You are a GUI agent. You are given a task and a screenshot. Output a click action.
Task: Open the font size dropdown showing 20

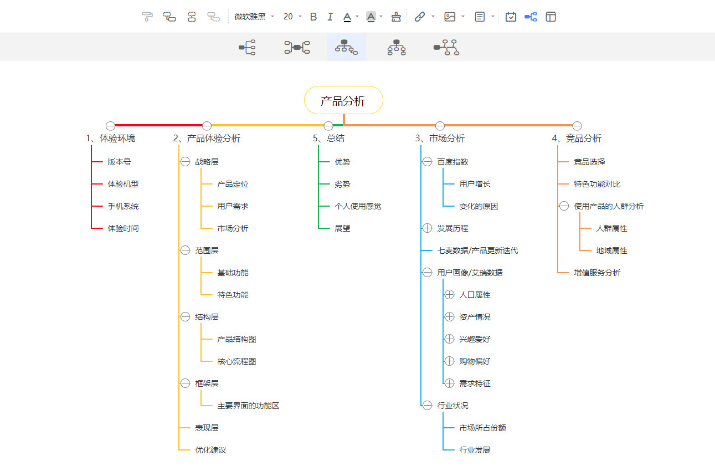292,17
